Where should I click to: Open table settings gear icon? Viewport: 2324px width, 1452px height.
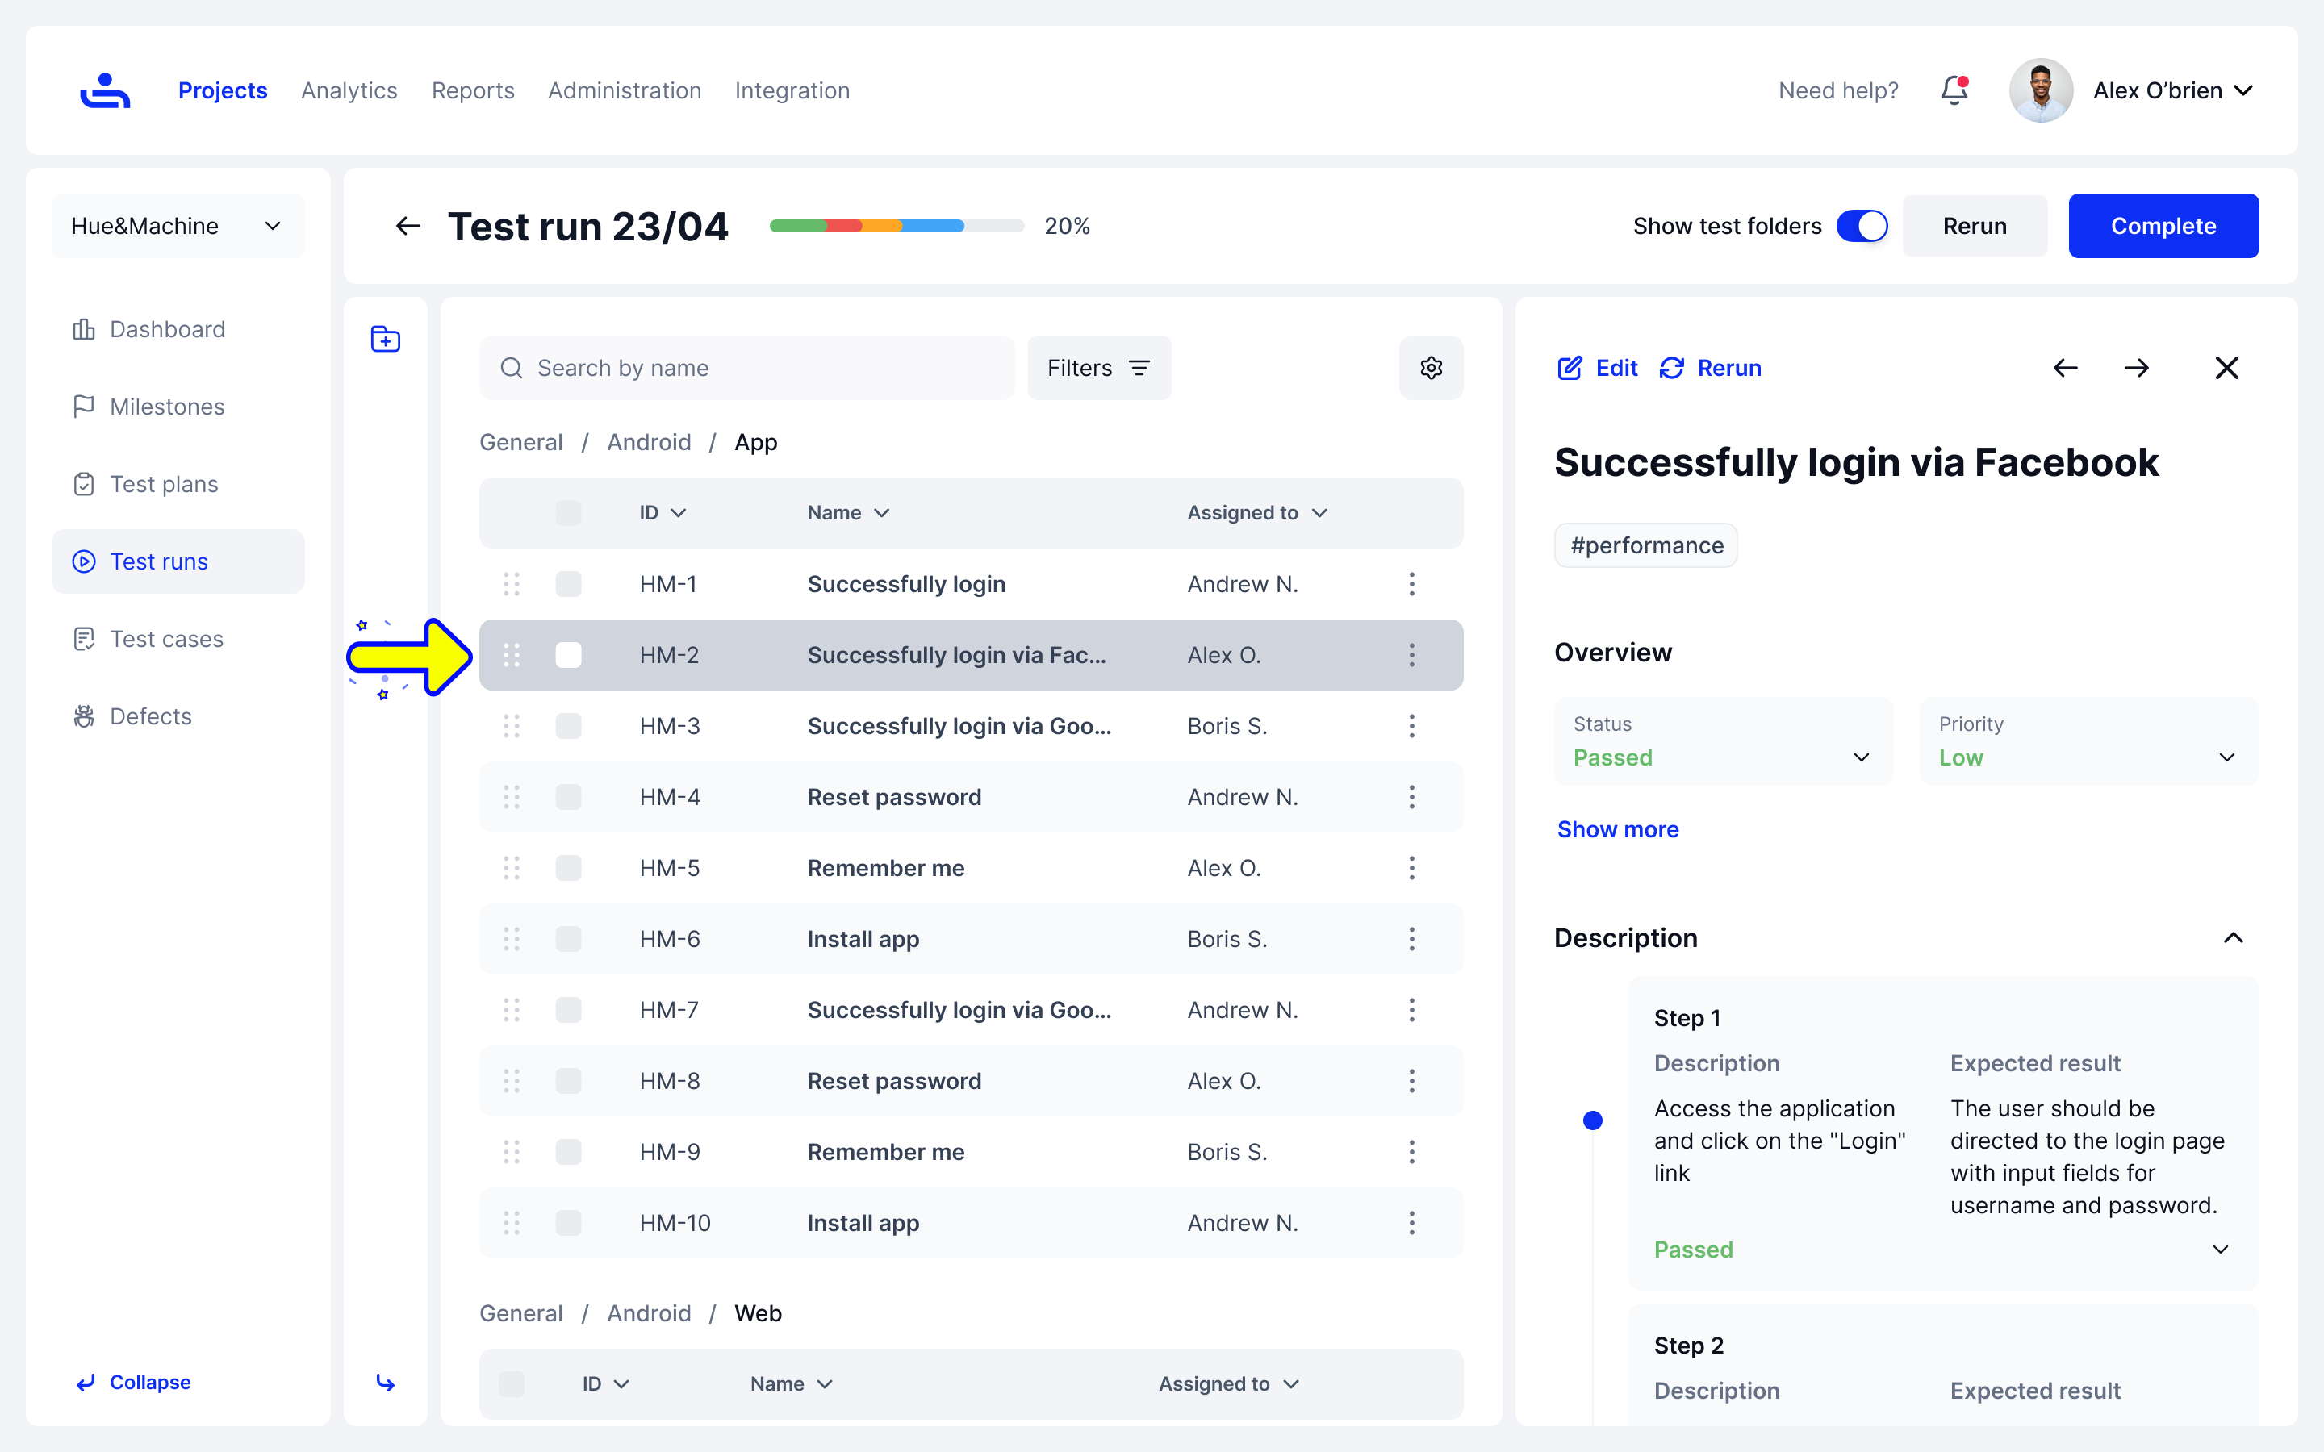1431,368
